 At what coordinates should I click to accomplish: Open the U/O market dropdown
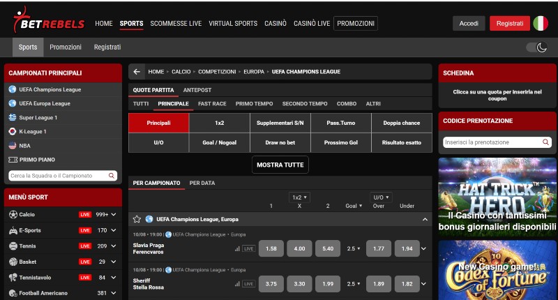pos(381,197)
